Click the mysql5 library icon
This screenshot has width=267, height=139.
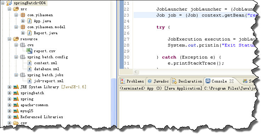pos(16,111)
